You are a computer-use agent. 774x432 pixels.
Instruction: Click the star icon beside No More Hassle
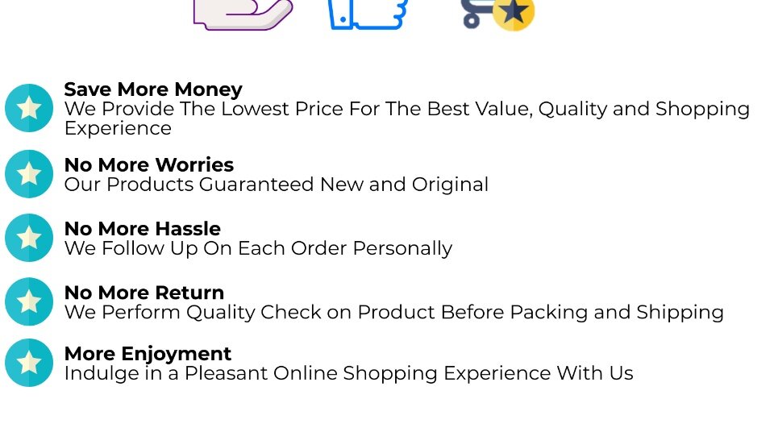29,238
